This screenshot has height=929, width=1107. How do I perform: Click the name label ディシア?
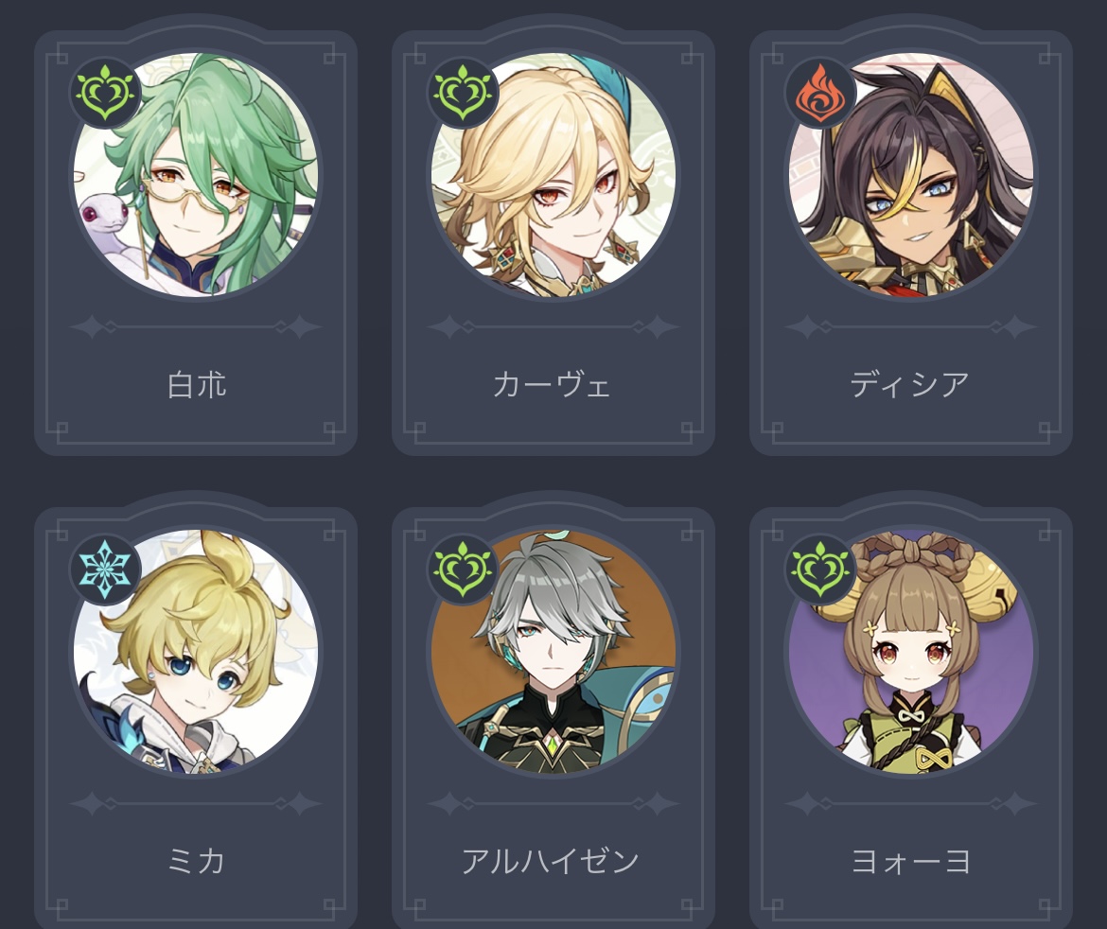click(909, 385)
